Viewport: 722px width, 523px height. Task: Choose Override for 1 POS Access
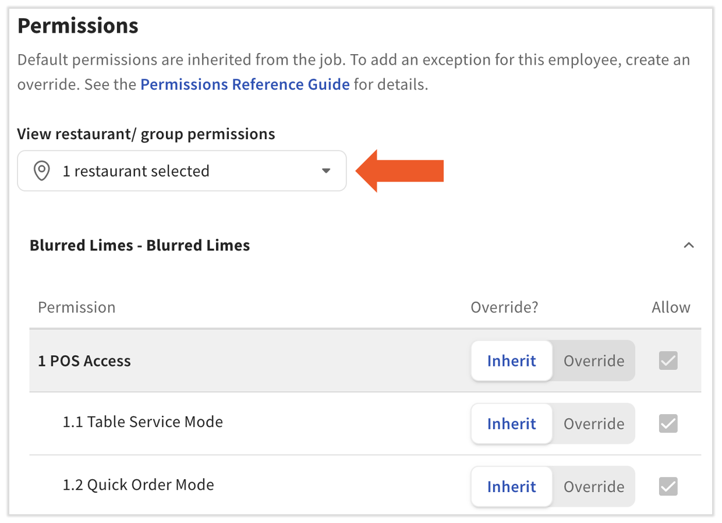(x=593, y=361)
